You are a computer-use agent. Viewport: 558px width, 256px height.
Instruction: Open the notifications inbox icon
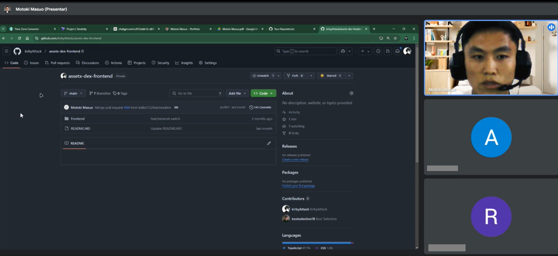click(x=397, y=51)
